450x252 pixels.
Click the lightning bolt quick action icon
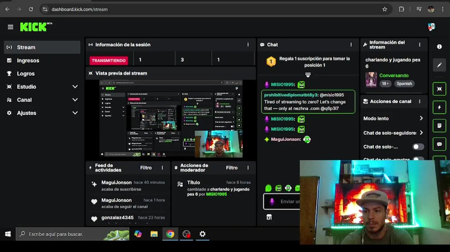tap(439, 107)
